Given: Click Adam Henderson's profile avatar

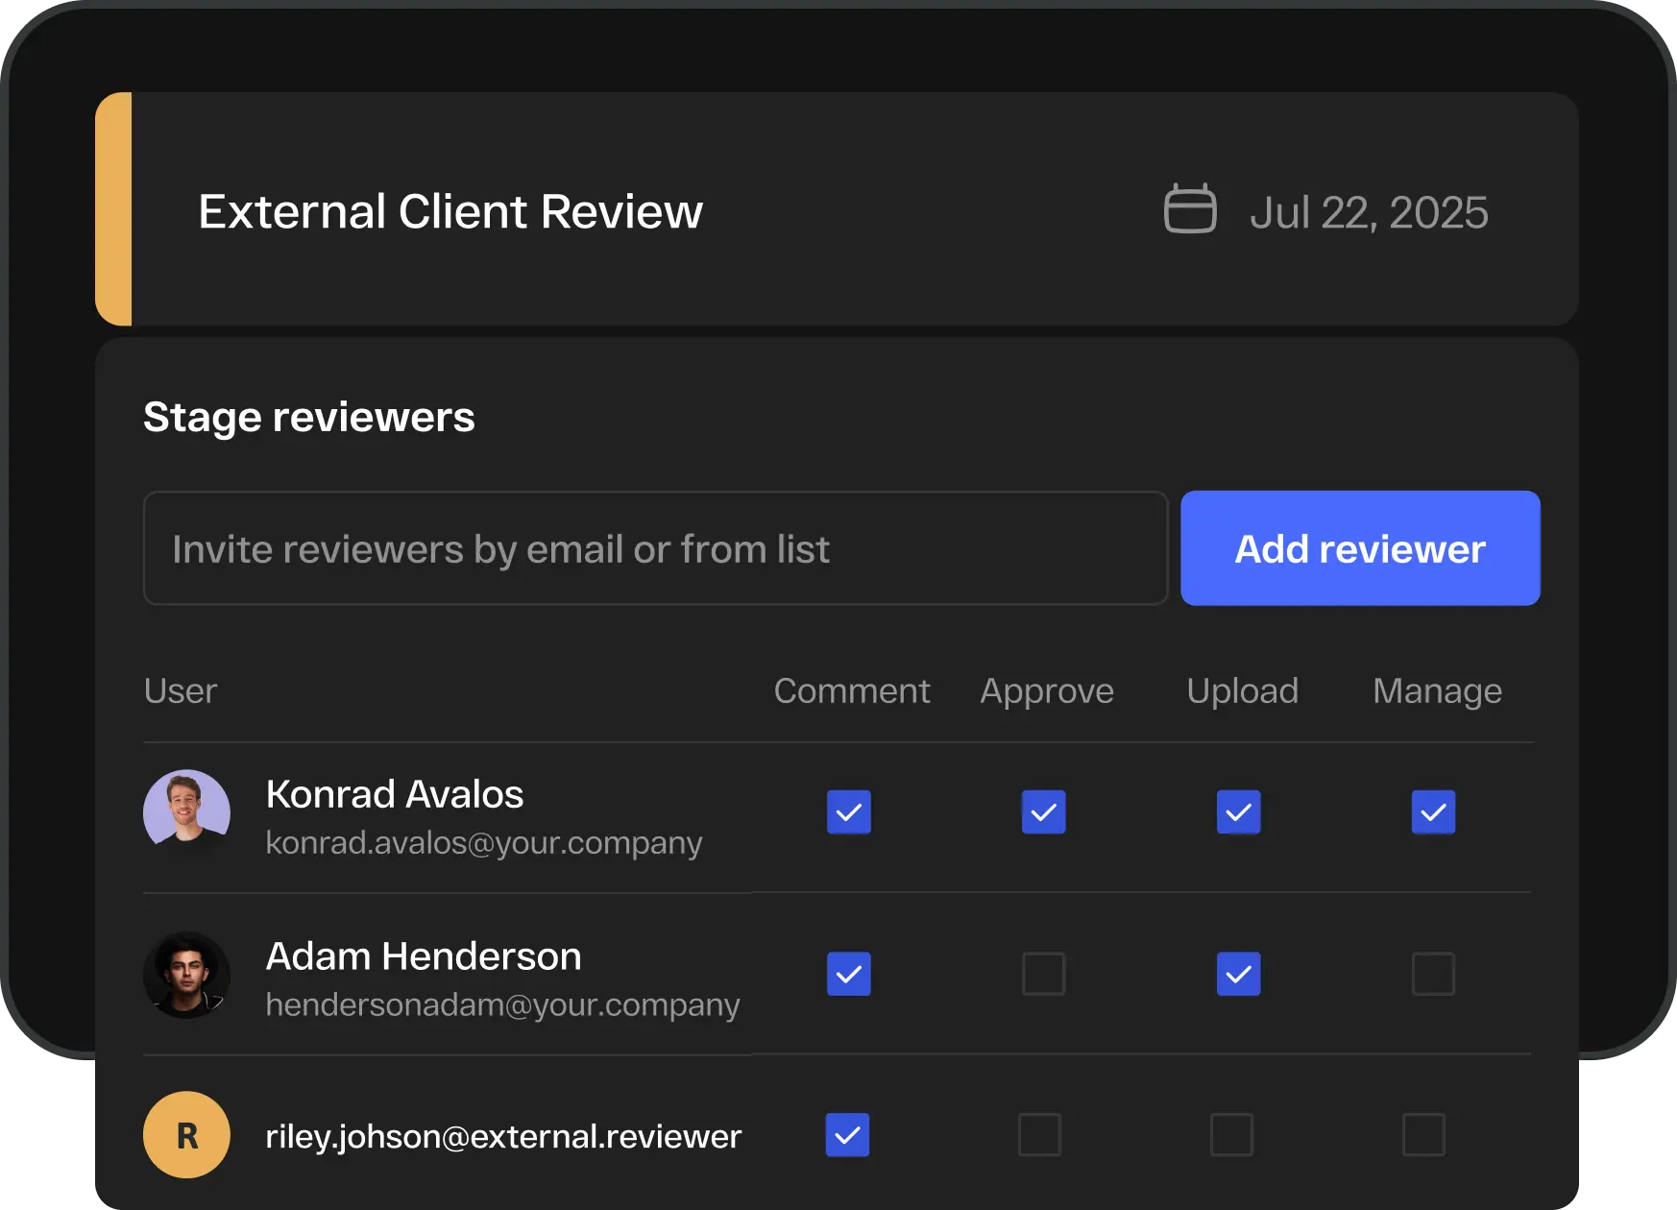Looking at the screenshot, I should (x=186, y=974).
